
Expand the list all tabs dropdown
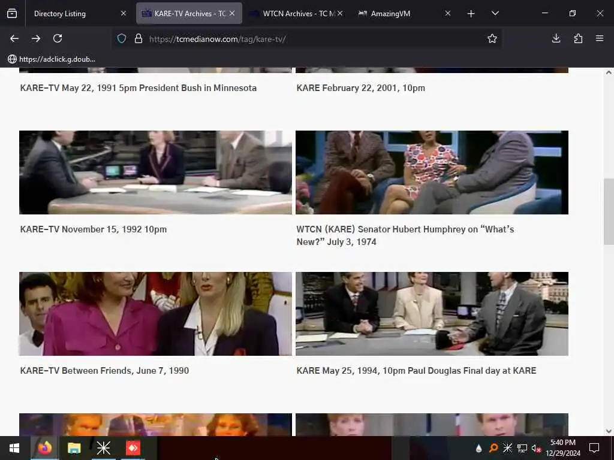(x=495, y=13)
